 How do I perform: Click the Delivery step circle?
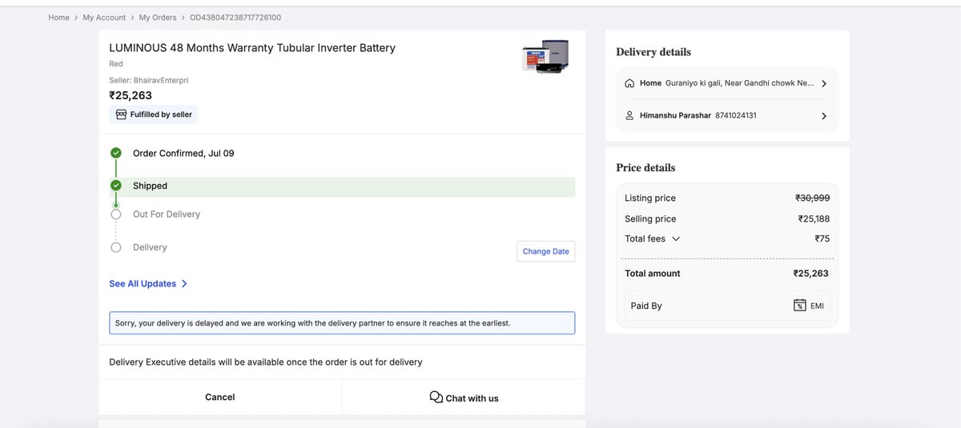pyautogui.click(x=116, y=247)
